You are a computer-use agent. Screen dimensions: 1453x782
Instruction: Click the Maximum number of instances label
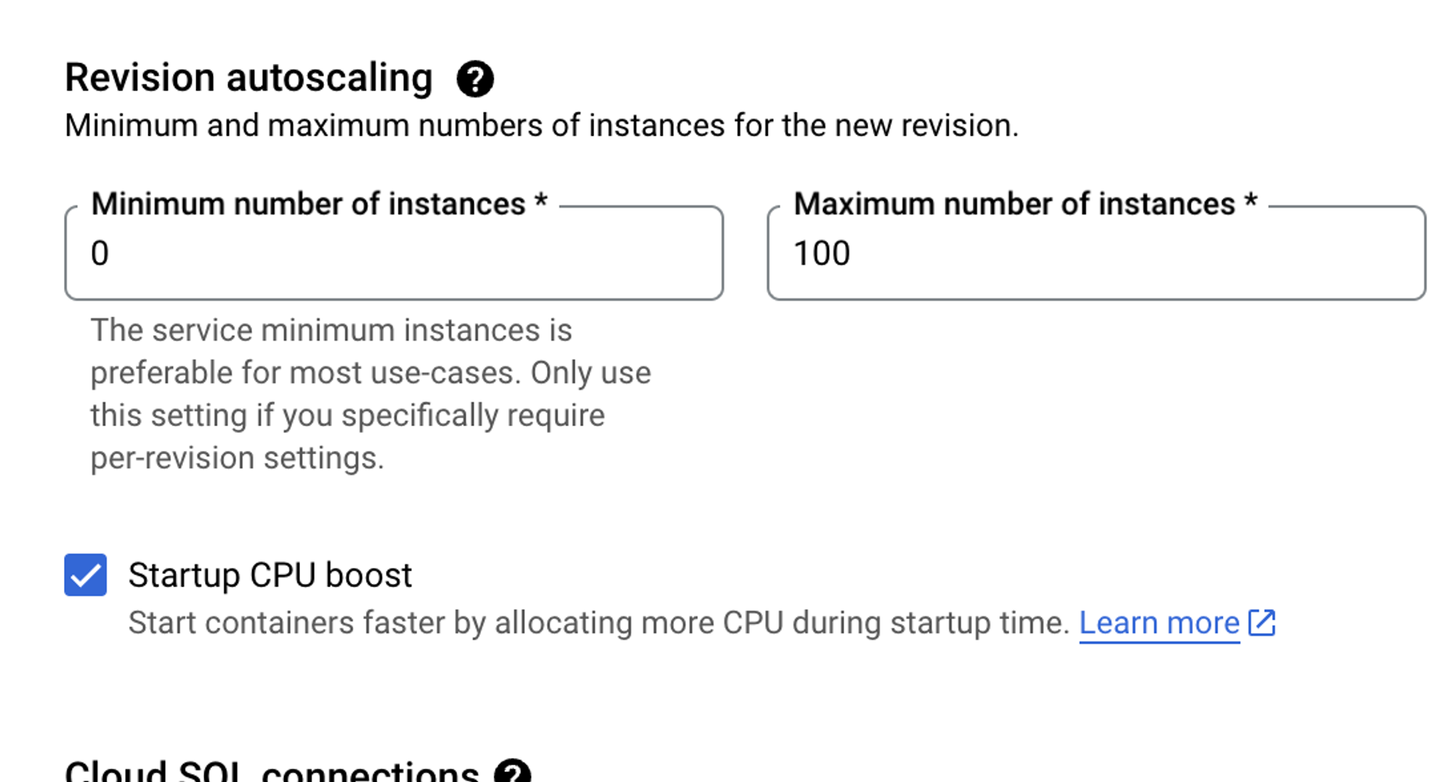[1014, 204]
